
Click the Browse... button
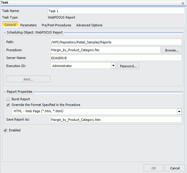point(172,50)
